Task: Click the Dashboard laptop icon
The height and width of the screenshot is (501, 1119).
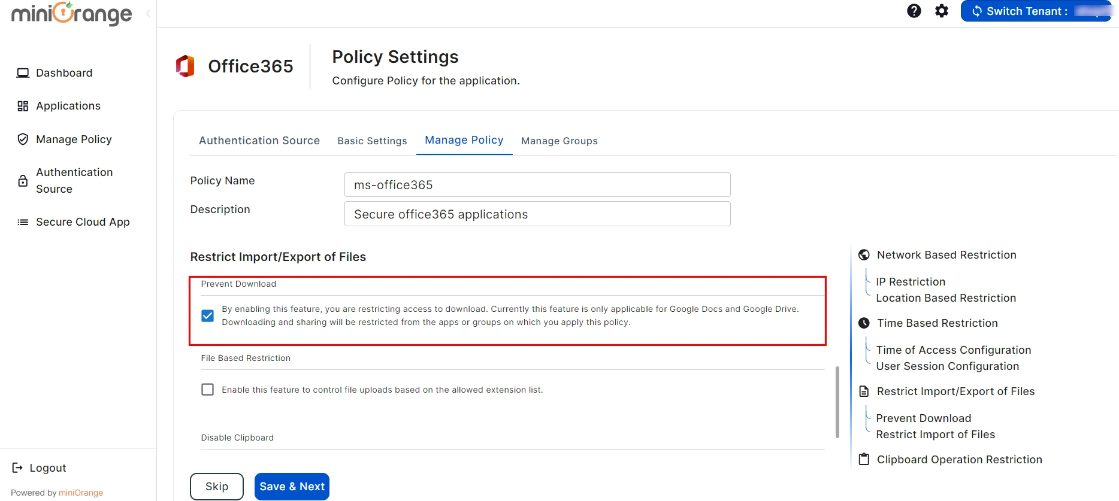Action: pos(23,73)
